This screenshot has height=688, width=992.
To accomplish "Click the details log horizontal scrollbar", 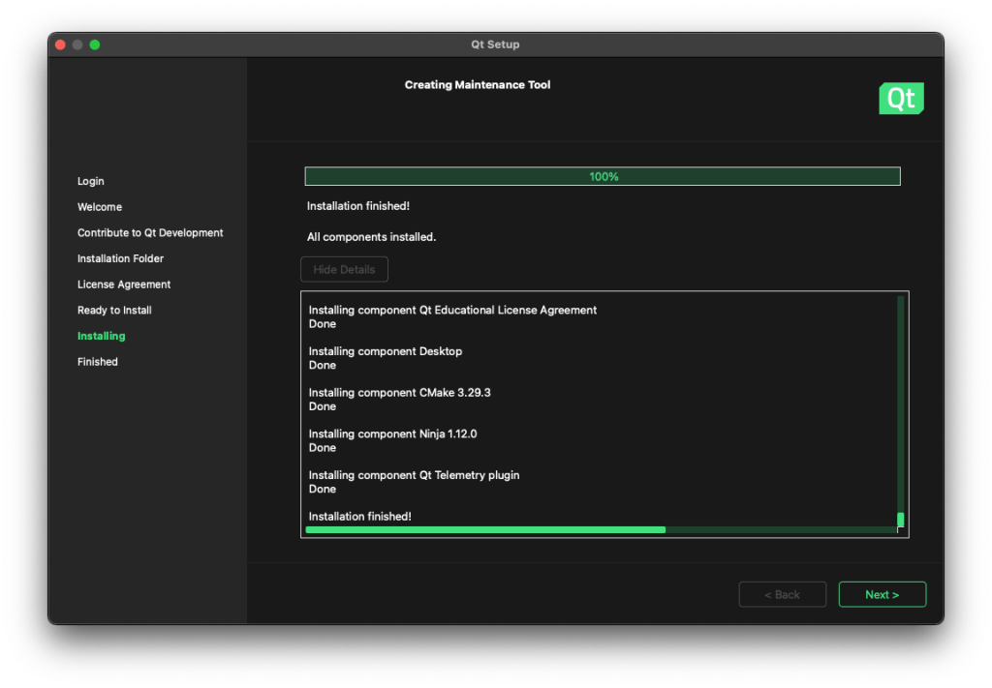I will coord(484,530).
